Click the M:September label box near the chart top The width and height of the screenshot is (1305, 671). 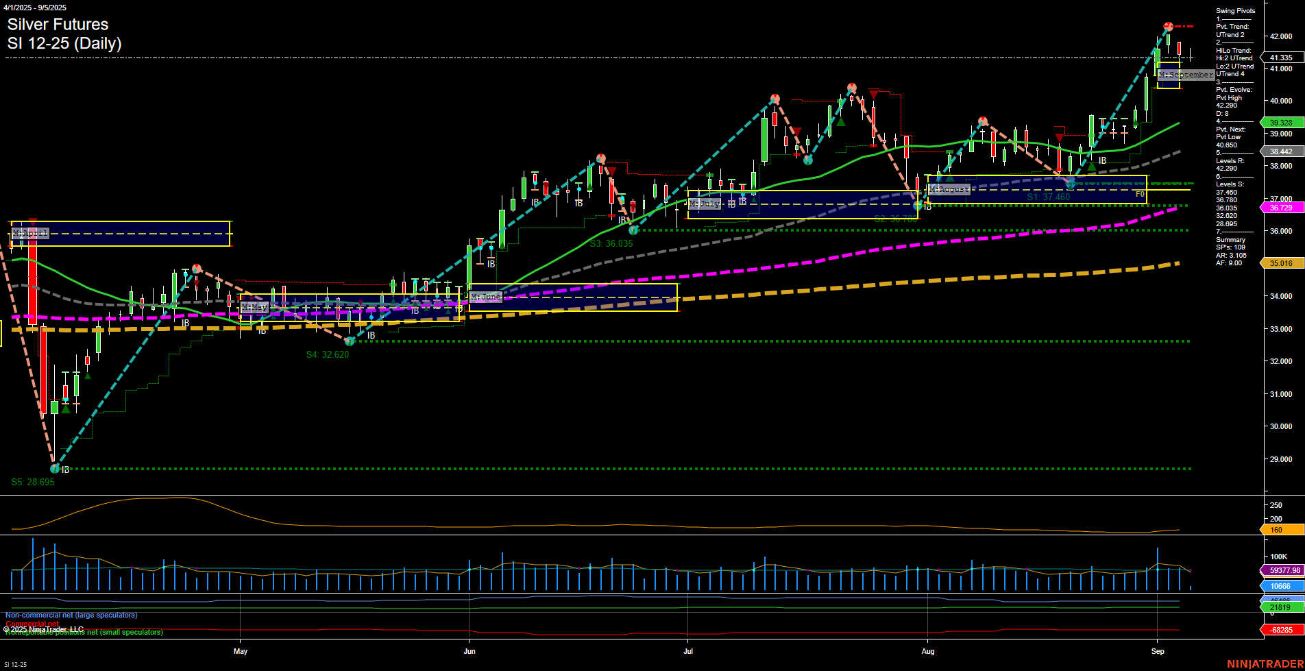coord(1185,75)
